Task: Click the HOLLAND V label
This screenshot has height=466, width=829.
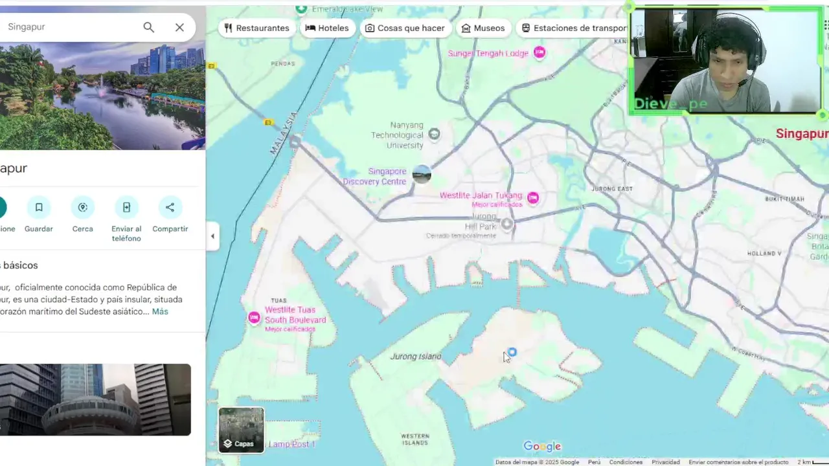Action: [765, 254]
